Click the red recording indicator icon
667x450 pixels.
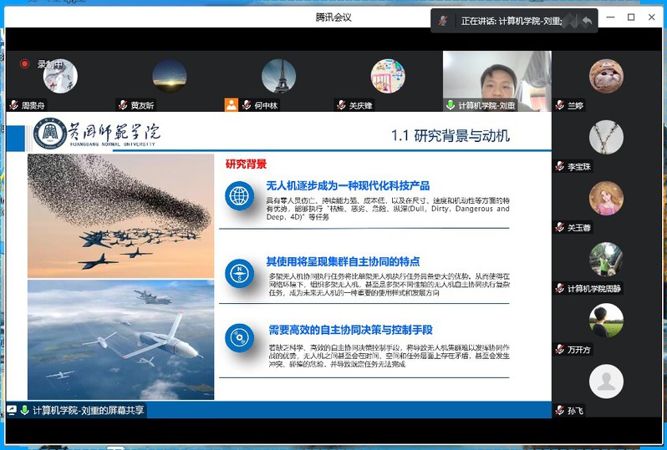25,63
